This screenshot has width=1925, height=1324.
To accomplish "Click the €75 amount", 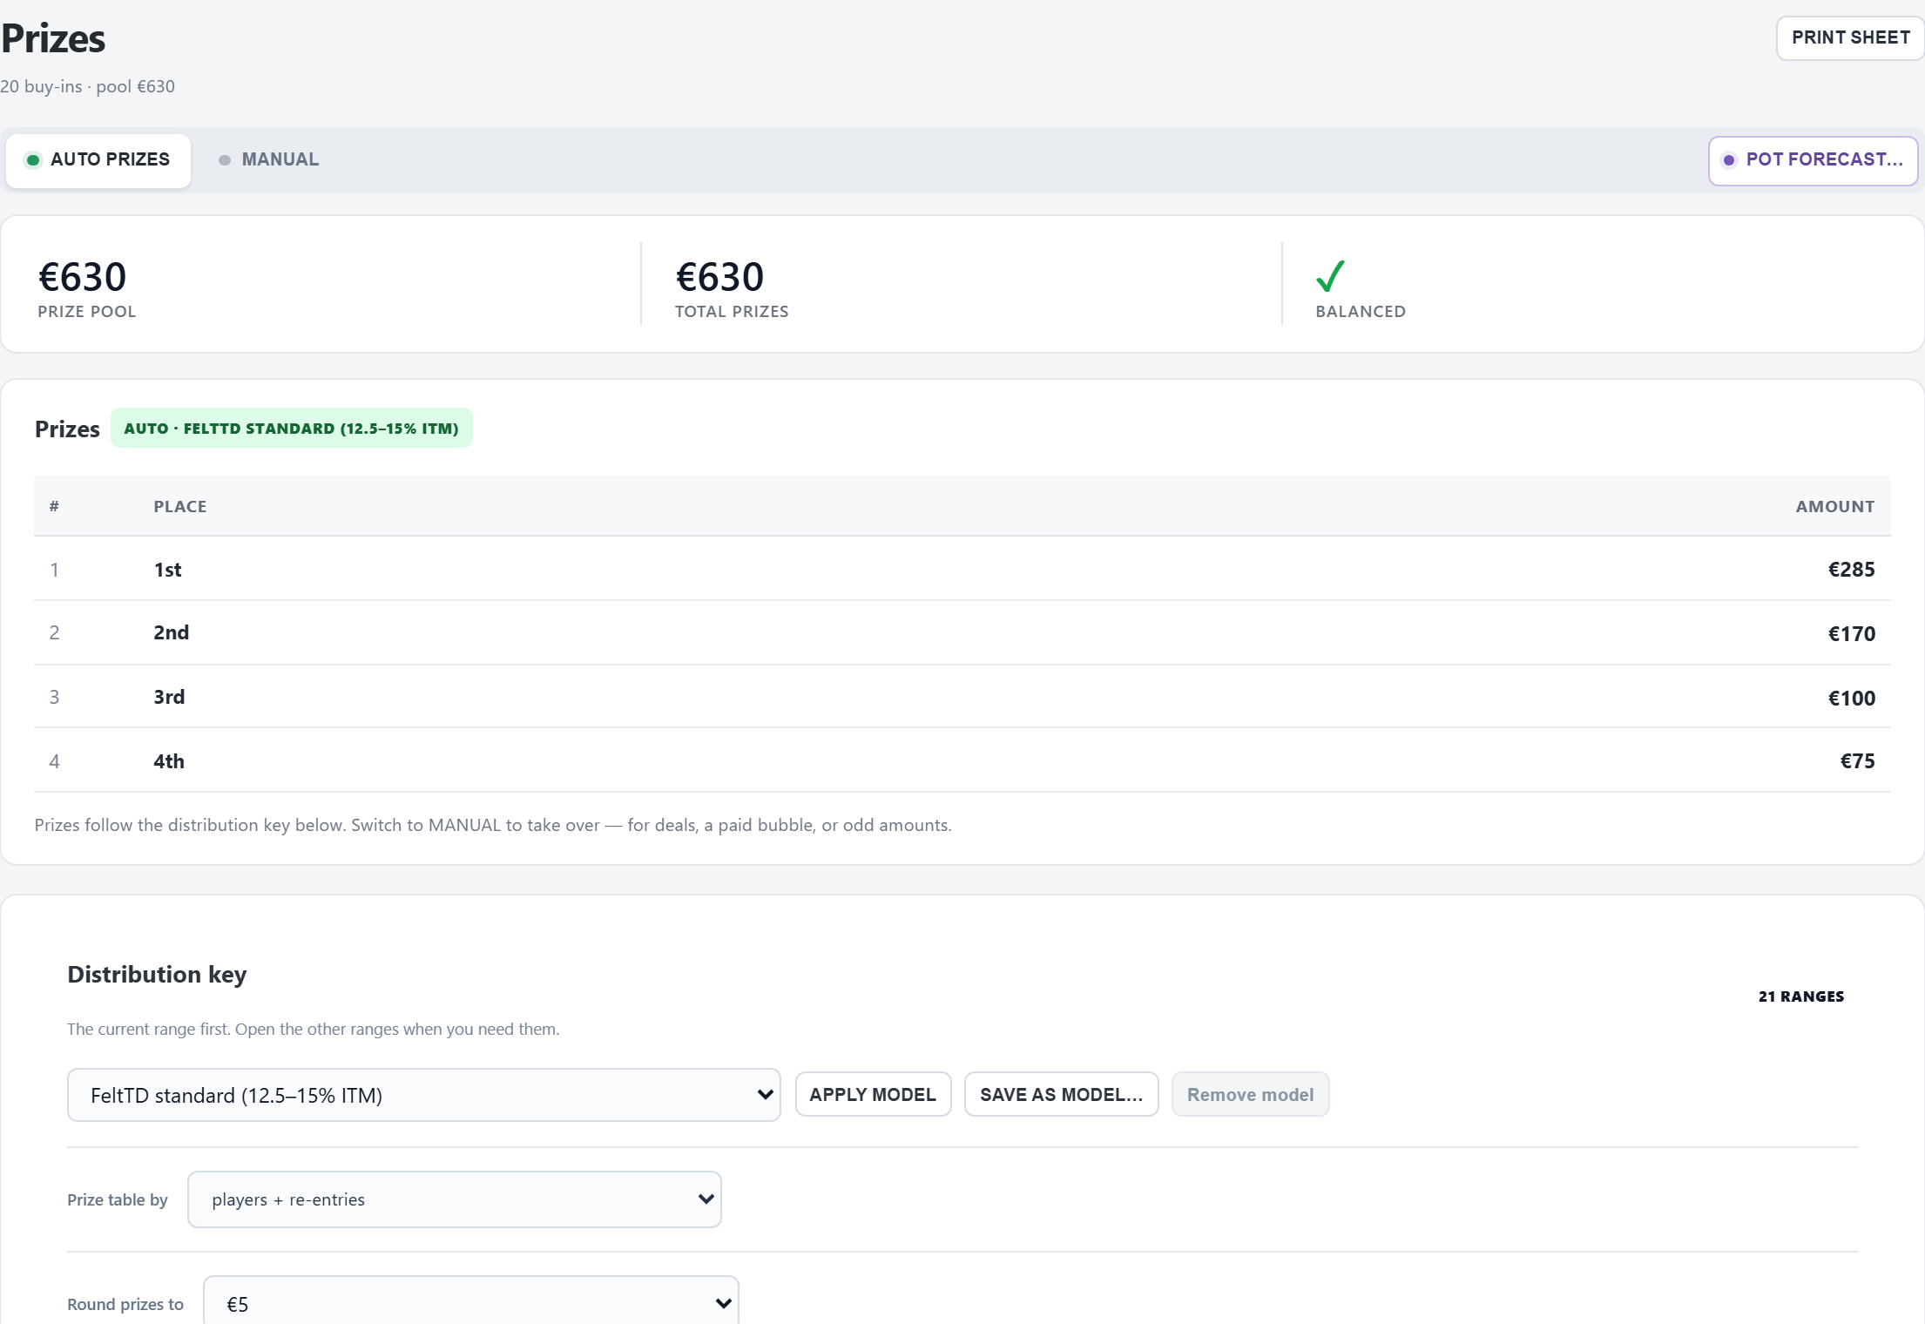I will point(1857,761).
